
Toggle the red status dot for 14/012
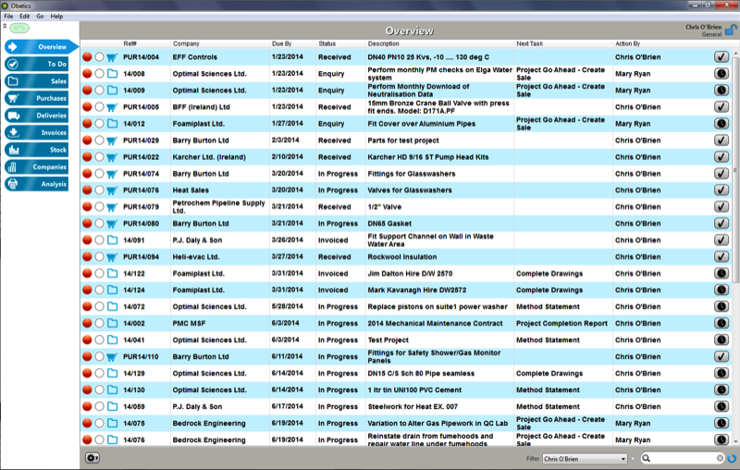click(87, 123)
